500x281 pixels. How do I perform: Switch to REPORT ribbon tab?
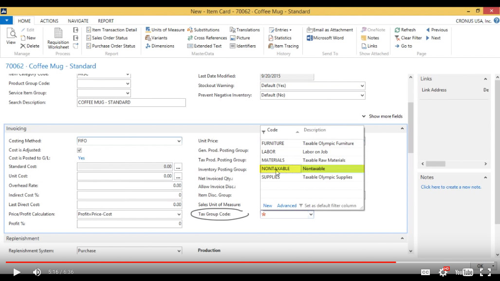(x=106, y=21)
